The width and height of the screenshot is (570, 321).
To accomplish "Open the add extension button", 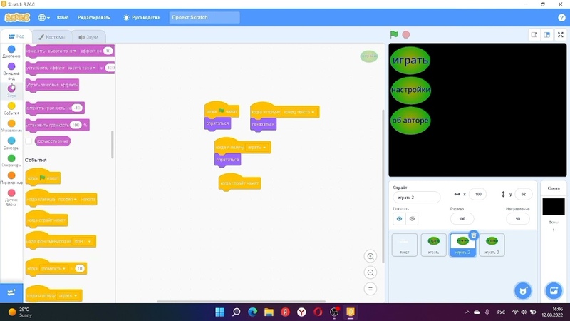I will (11, 292).
